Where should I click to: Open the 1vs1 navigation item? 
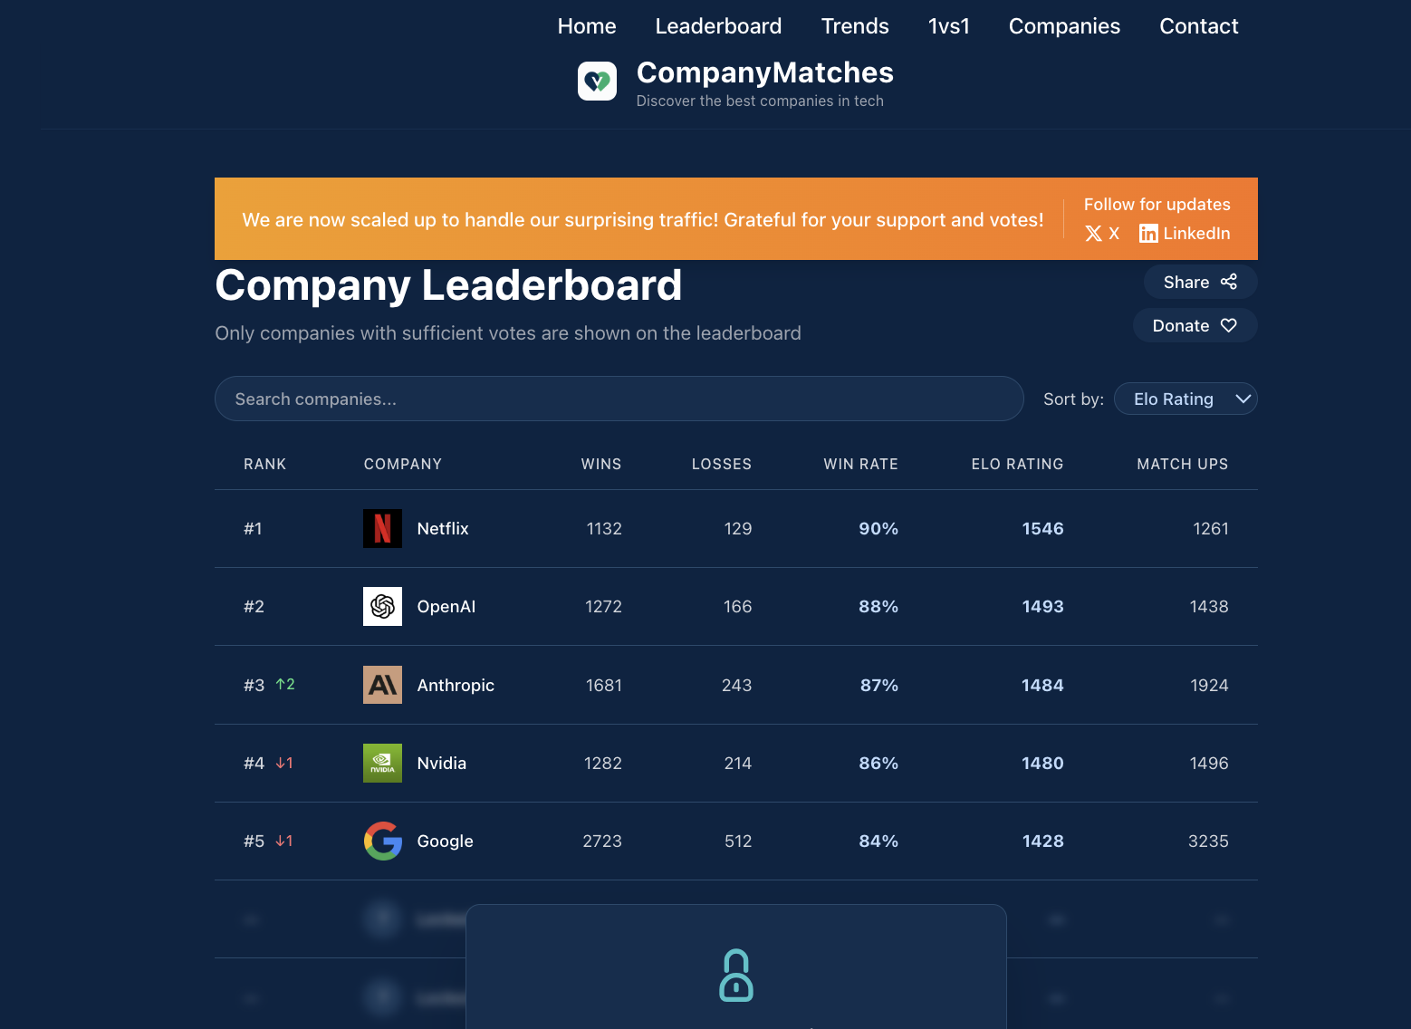pos(949,26)
